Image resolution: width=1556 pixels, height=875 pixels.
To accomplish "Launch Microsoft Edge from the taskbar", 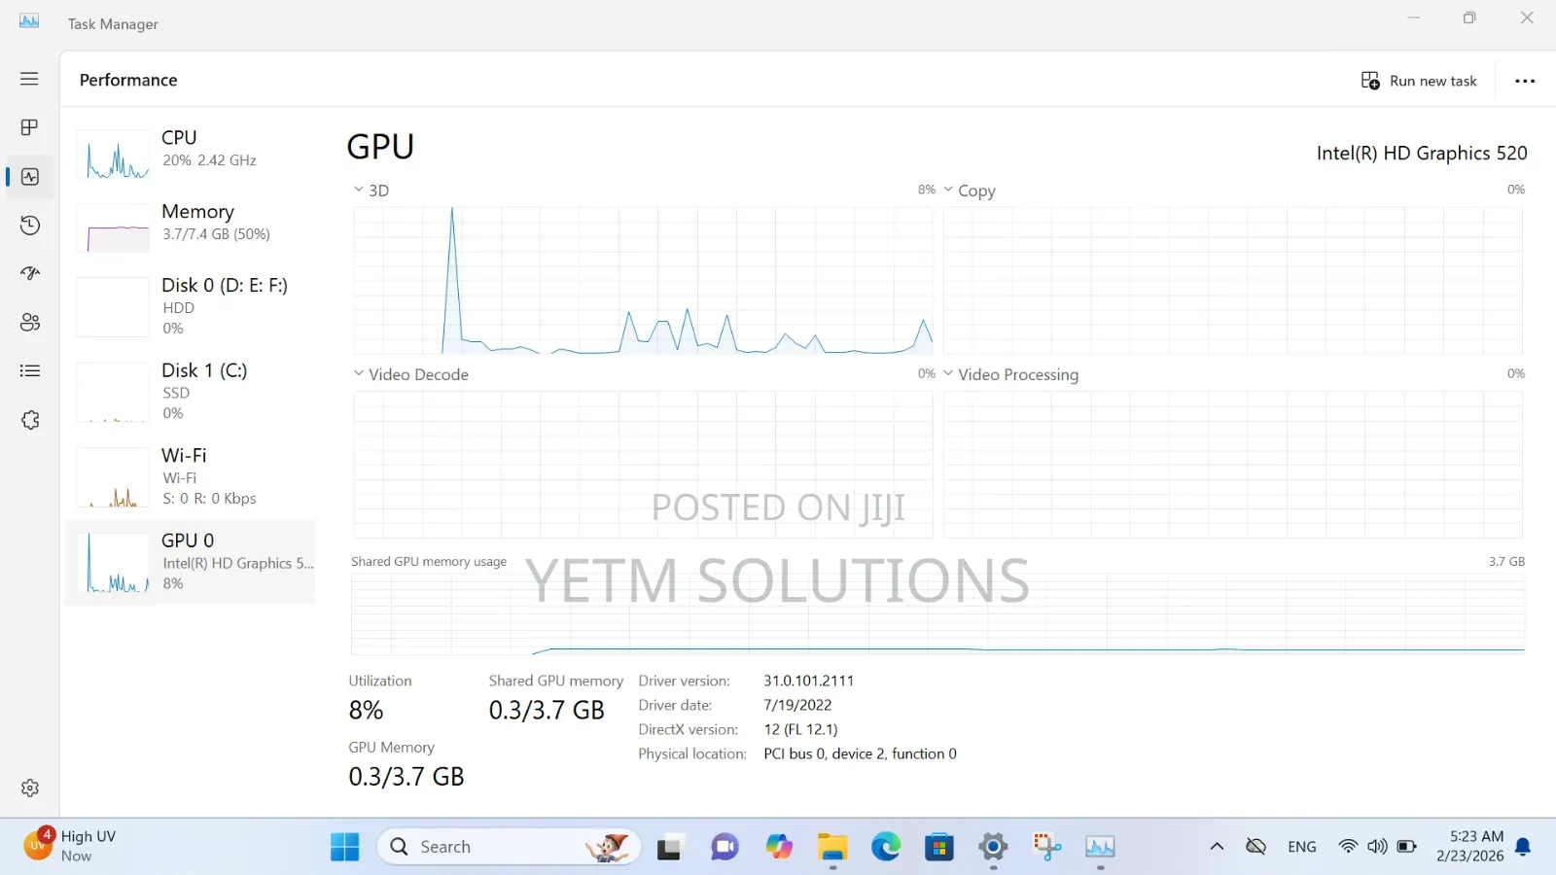I will (886, 847).
